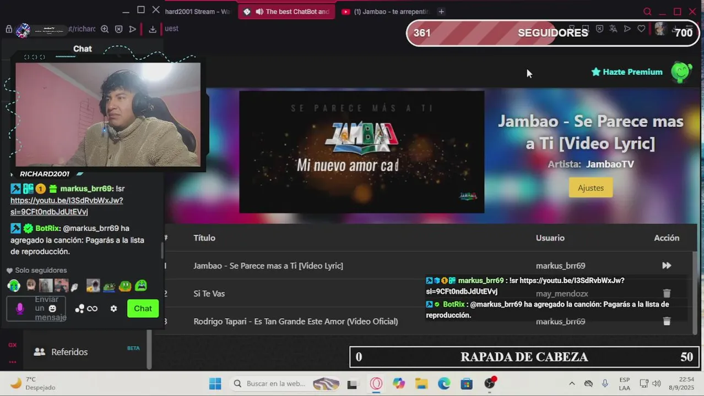Click the chat bubbles points icon

[79, 309]
